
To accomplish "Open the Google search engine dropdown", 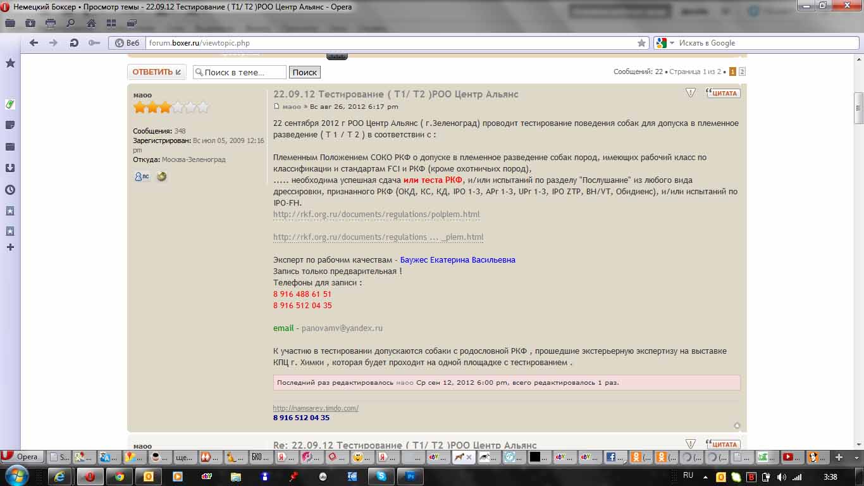I will 672,43.
